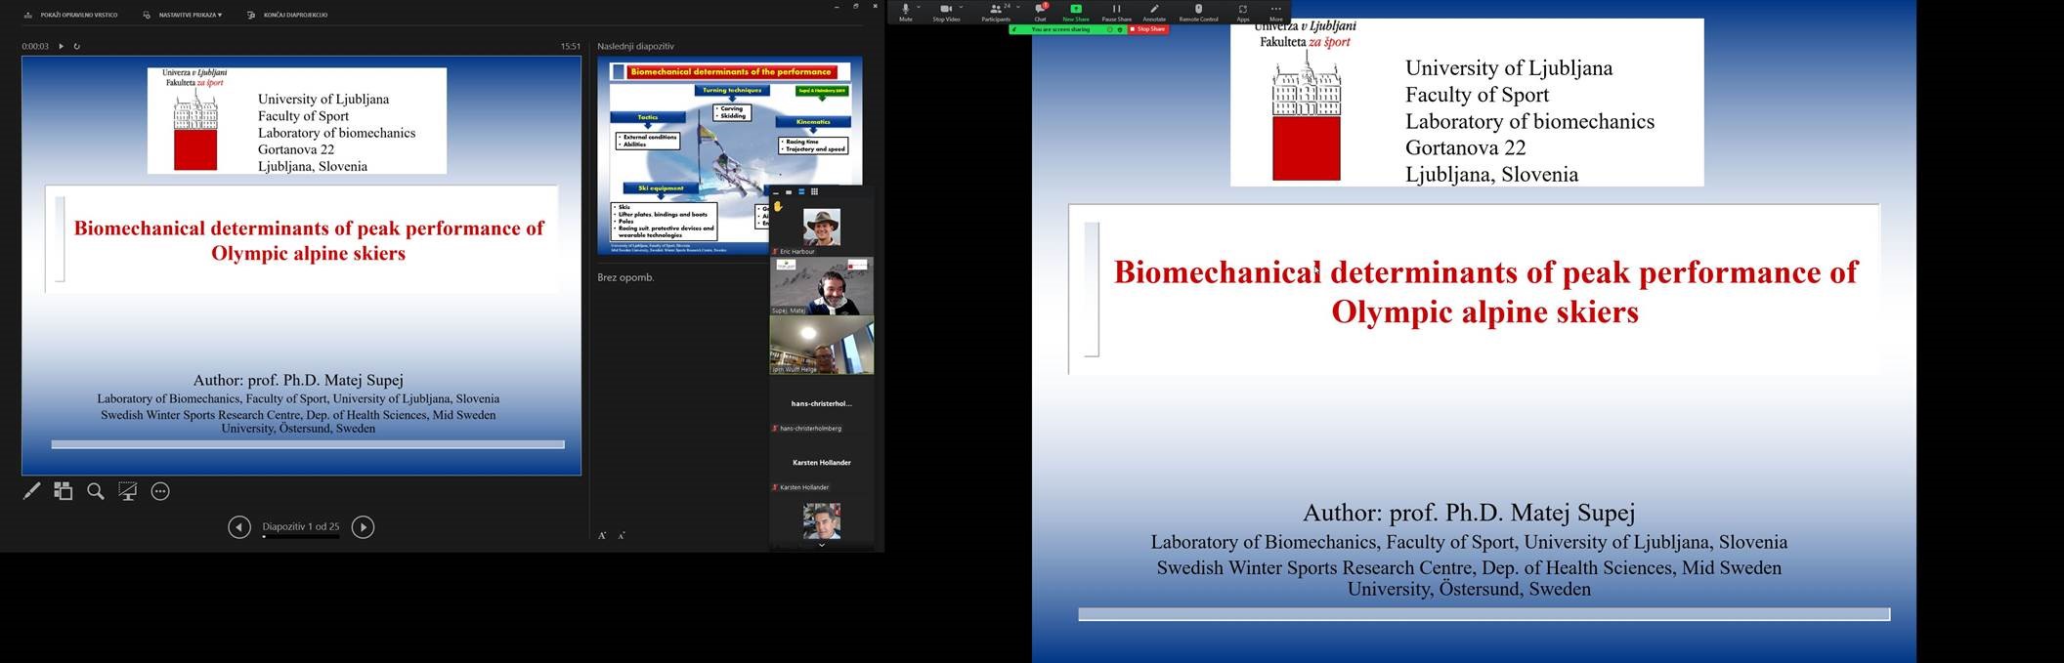Click the red Stop Share button
2064x663 pixels.
pyautogui.click(x=1147, y=29)
